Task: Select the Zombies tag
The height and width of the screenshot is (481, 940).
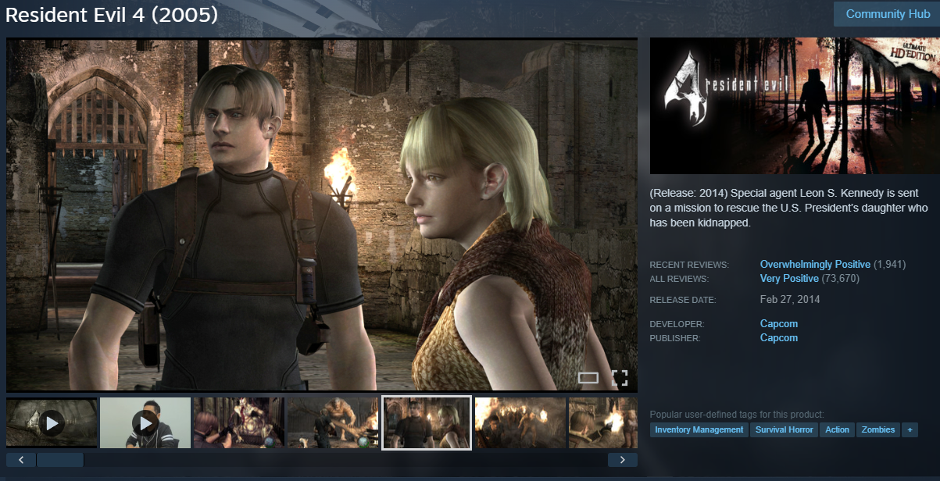Action: click(877, 429)
